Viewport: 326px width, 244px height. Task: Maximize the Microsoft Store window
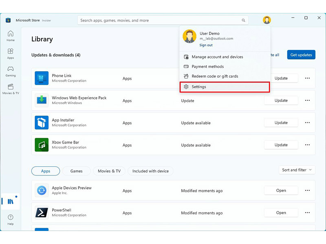306,18
